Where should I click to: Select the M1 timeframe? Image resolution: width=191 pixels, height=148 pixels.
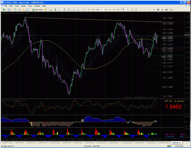85,9
